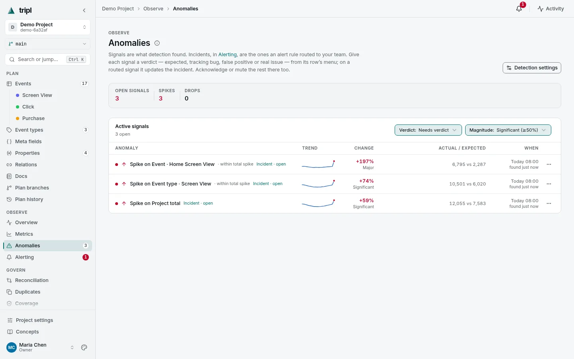The image size is (574, 359).
Task: Click the Relations link icon
Action: (x=9, y=165)
